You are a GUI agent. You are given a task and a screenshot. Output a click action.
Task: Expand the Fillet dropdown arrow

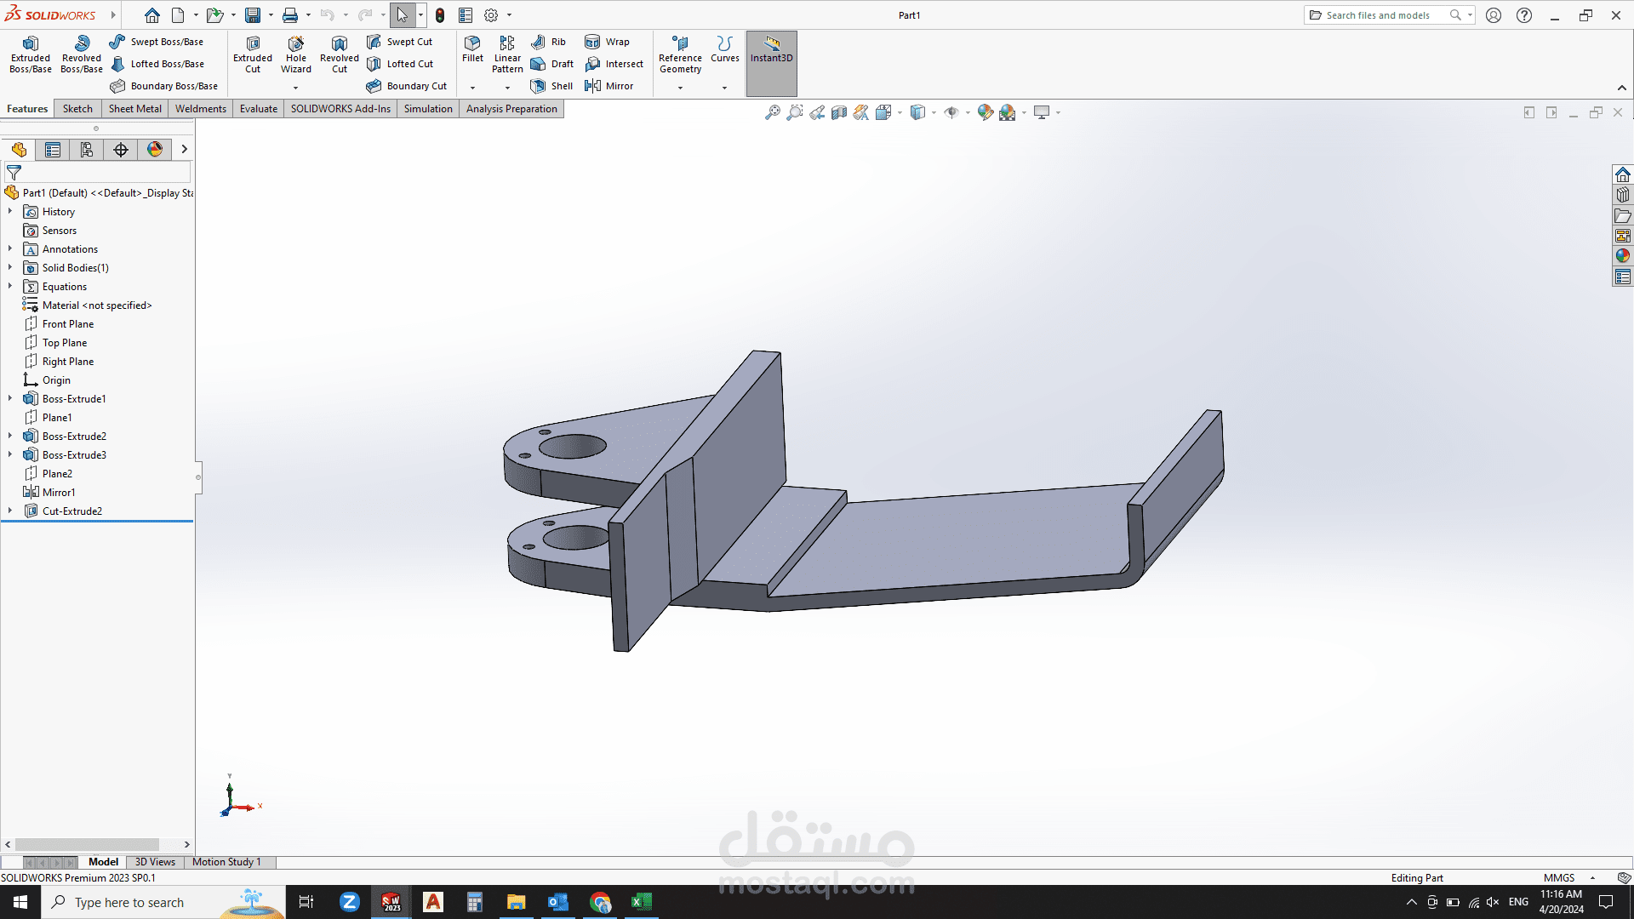(472, 88)
